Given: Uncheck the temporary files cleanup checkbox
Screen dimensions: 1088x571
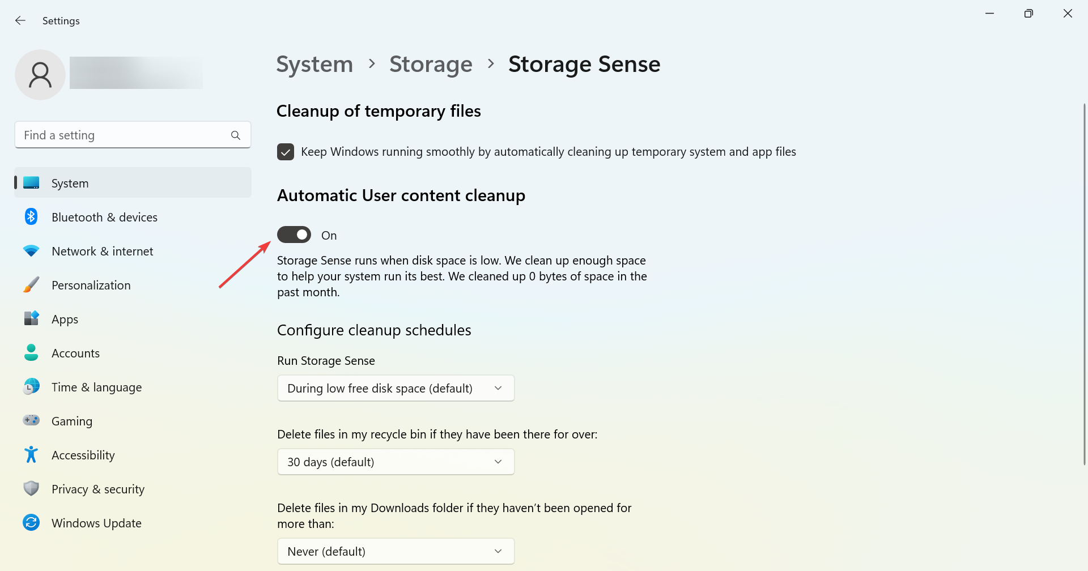Looking at the screenshot, I should [286, 152].
